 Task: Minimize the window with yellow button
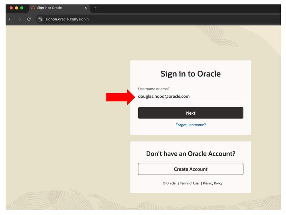[x=16, y=8]
